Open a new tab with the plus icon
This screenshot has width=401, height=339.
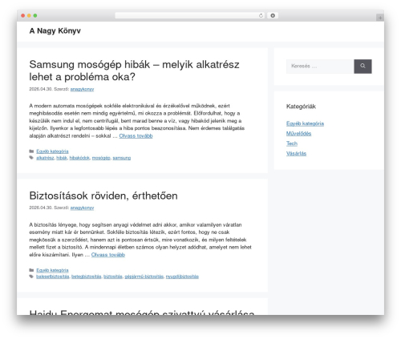pos(380,18)
